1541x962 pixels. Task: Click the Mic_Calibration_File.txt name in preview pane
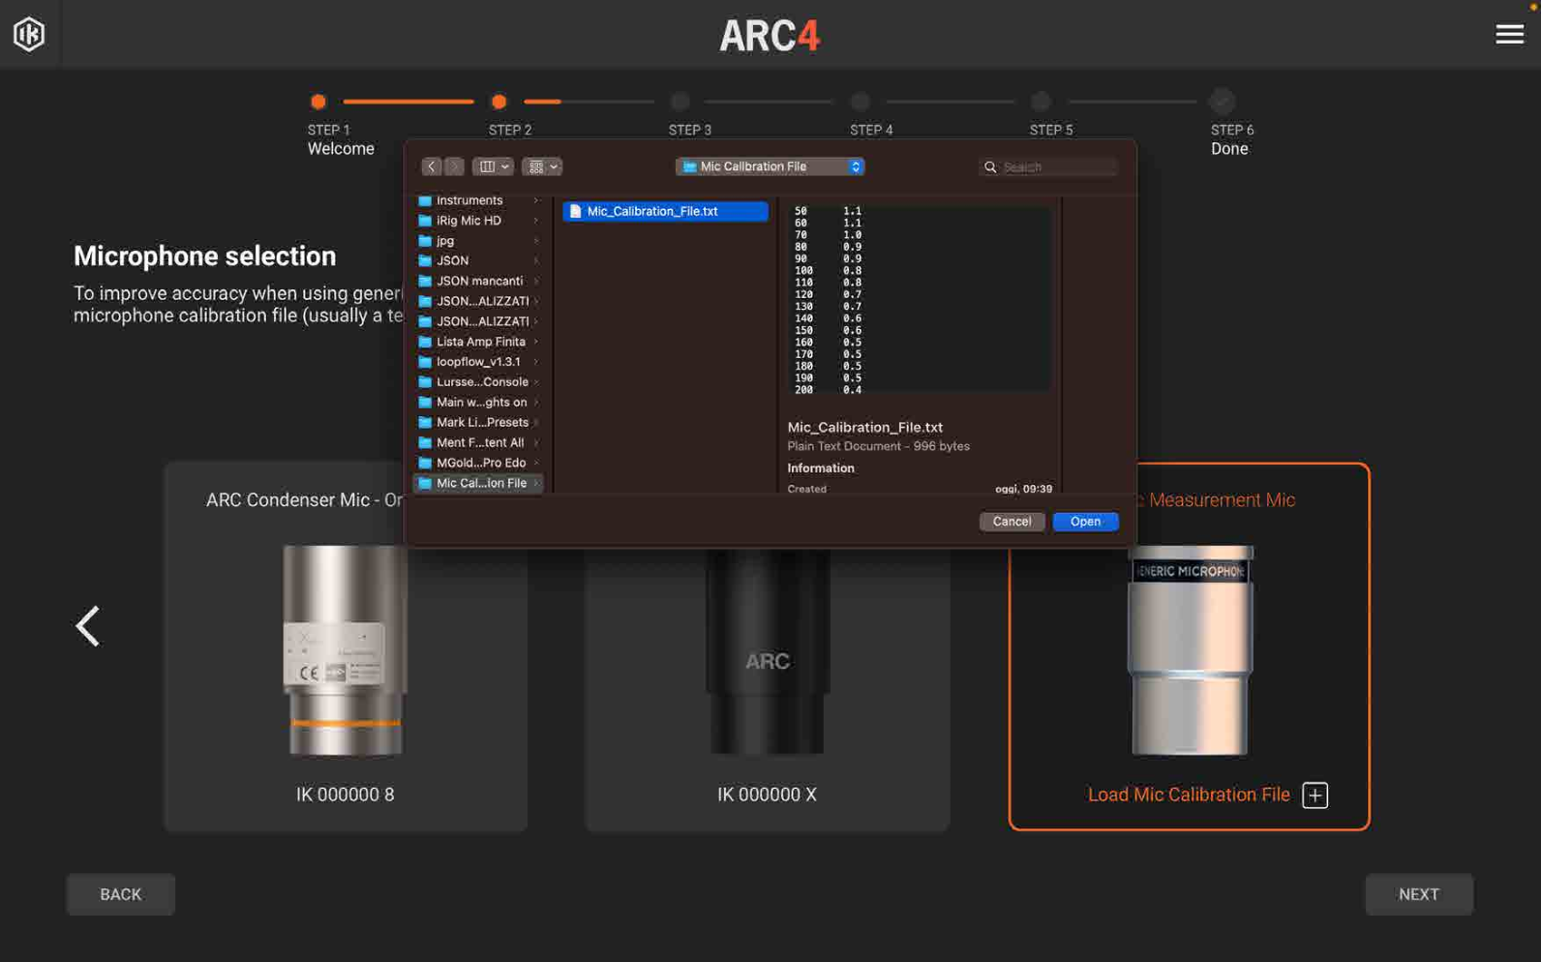point(864,427)
